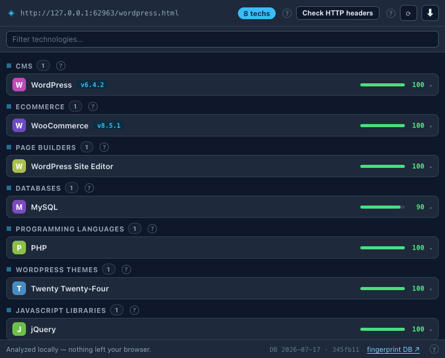Click the Databases count badge

72,188
